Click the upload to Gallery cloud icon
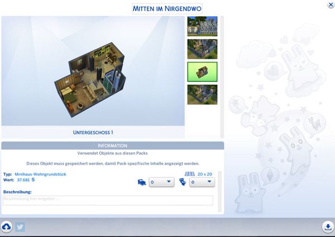Image resolution: width=335 pixels, height=237 pixels. 7,227
